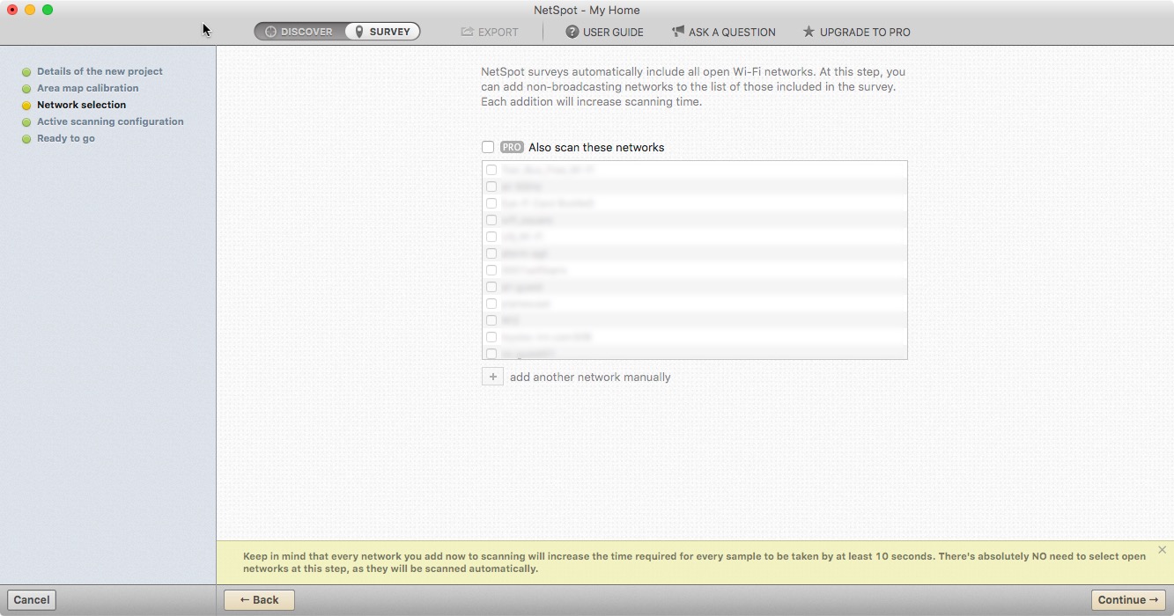Click the Back button
This screenshot has width=1174, height=616.
point(259,600)
